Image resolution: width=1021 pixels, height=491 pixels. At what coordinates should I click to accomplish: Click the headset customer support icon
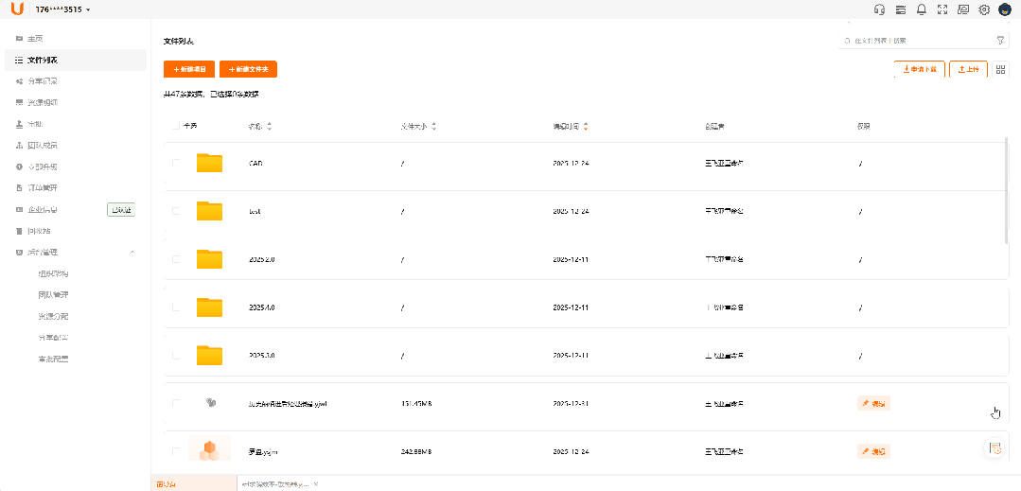click(x=879, y=9)
